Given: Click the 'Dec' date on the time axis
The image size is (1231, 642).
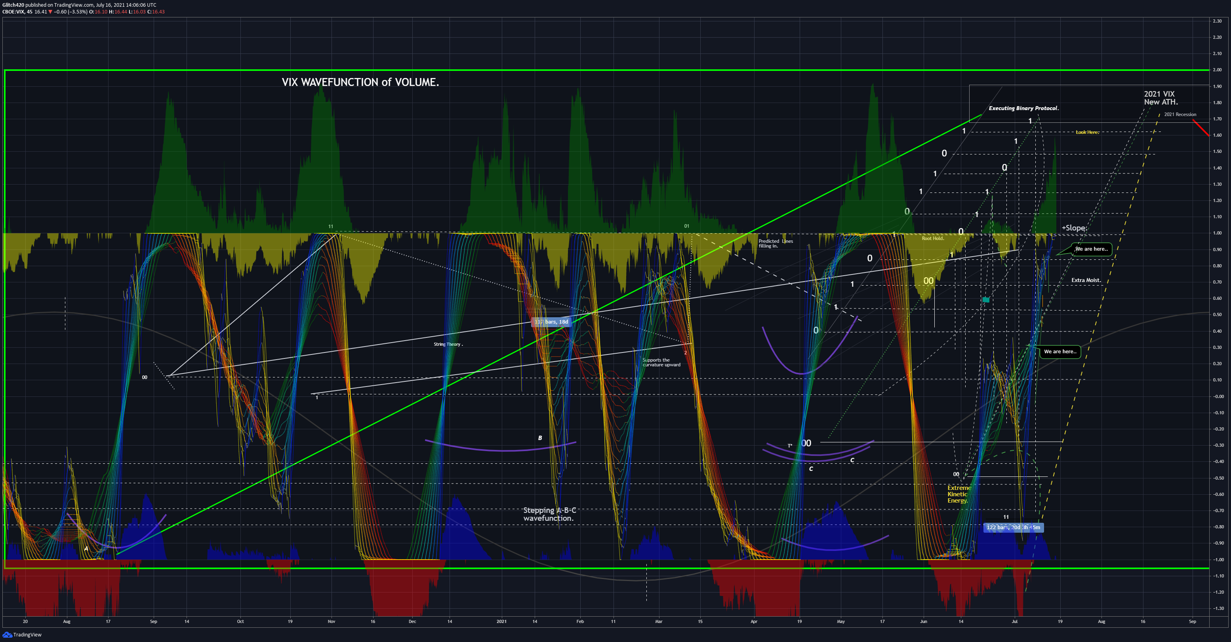Looking at the screenshot, I should click(x=412, y=621).
